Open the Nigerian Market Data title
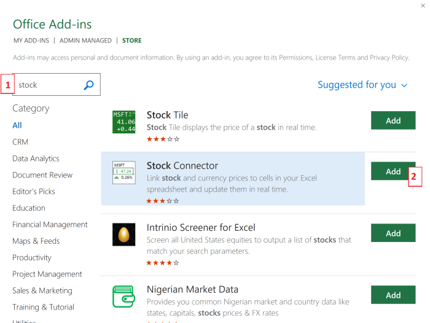This screenshot has height=323, width=430. pyautogui.click(x=192, y=290)
